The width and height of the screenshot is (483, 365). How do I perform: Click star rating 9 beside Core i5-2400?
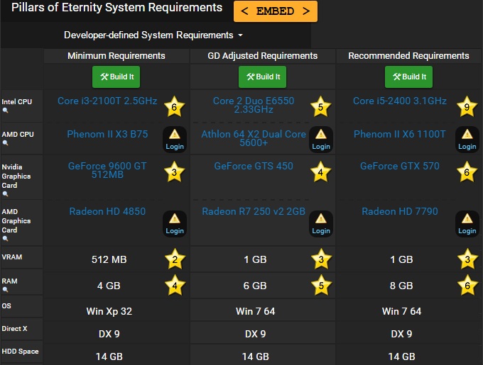click(x=467, y=106)
